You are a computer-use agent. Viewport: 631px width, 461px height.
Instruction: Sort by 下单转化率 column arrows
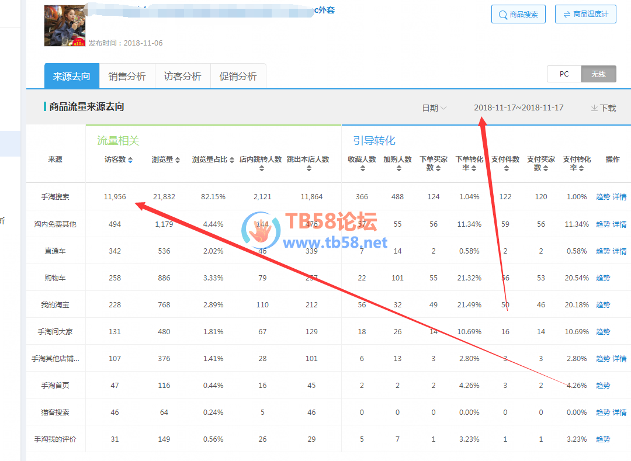(474, 168)
